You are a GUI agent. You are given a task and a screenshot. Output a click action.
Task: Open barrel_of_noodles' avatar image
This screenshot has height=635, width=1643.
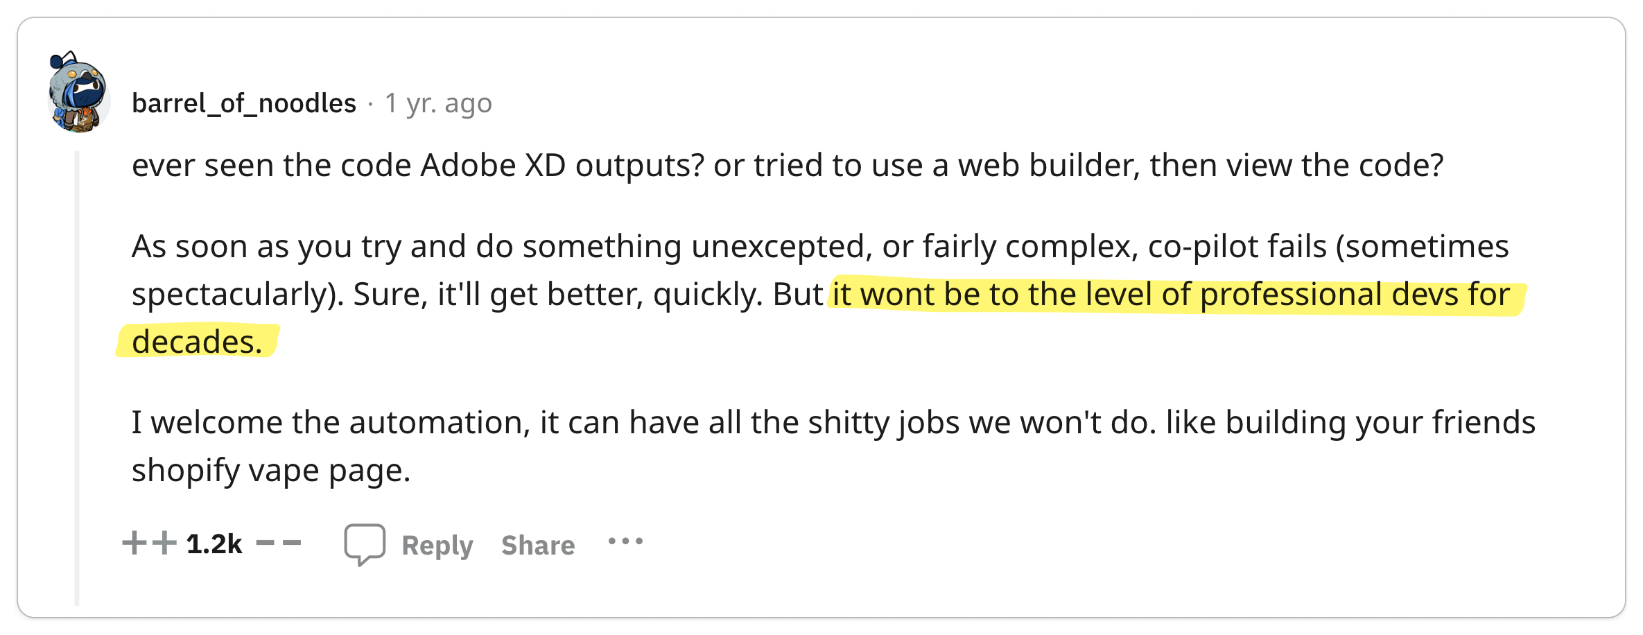78,92
